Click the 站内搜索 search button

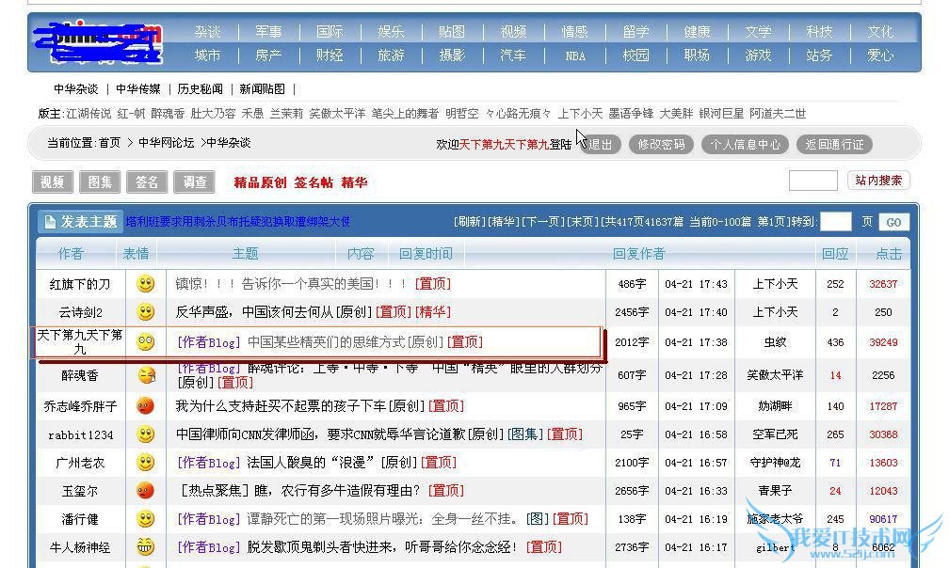878,180
